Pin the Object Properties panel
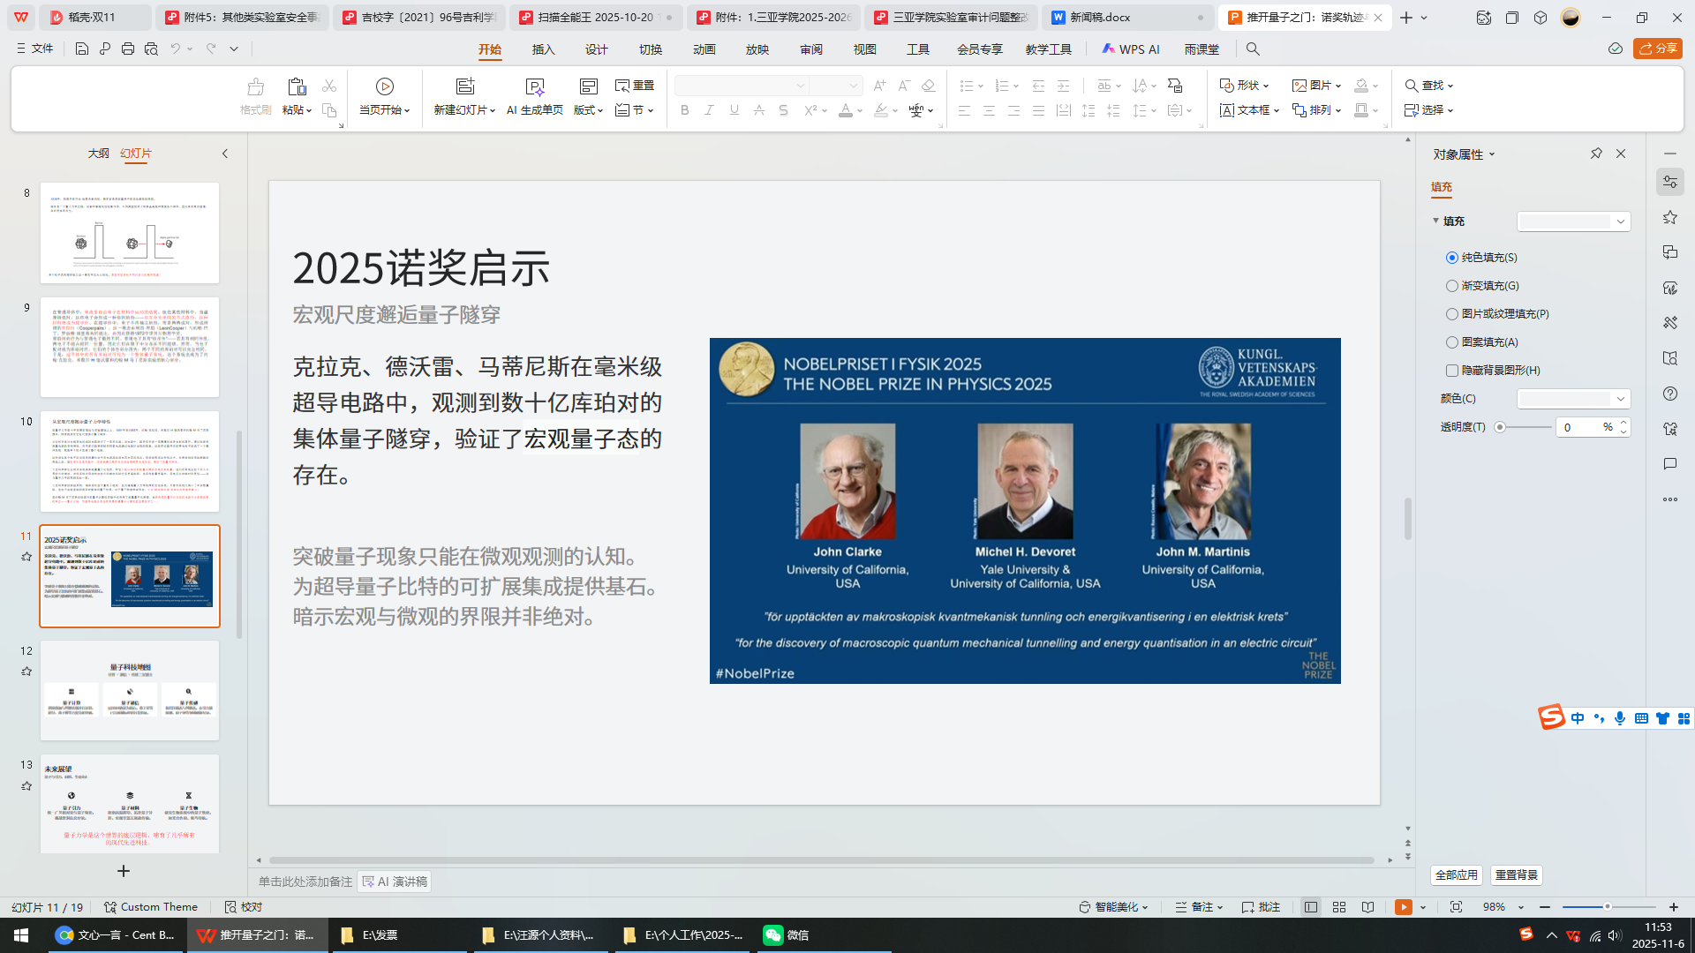Viewport: 1695px width, 953px height. pyautogui.click(x=1596, y=154)
